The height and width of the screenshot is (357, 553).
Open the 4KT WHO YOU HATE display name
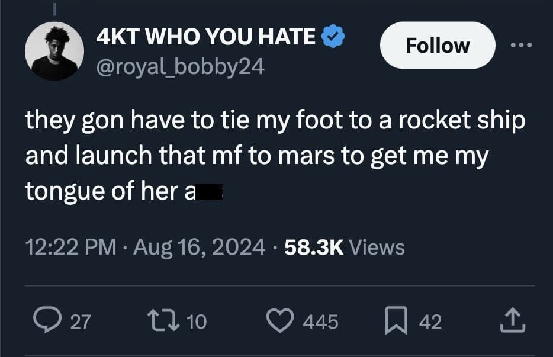point(206,38)
